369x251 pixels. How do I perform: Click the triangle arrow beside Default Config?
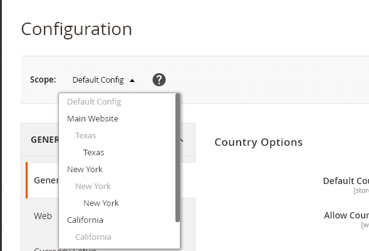[132, 81]
